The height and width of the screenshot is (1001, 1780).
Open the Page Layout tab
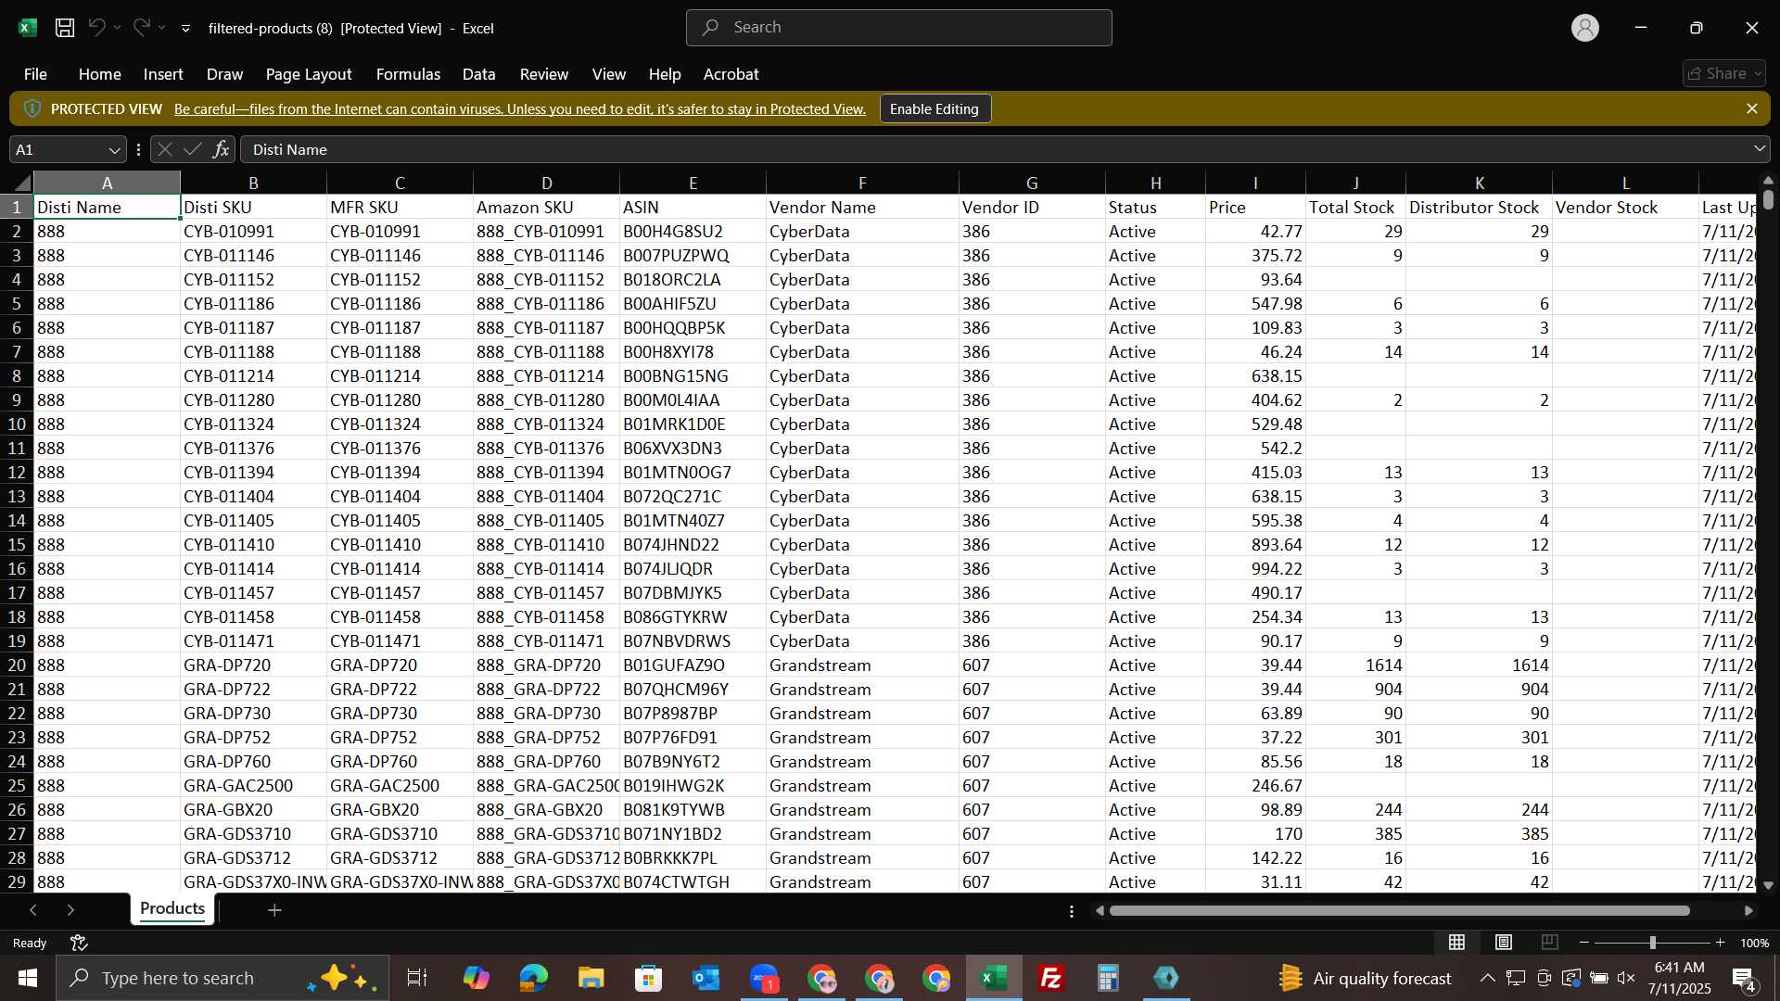(x=309, y=74)
